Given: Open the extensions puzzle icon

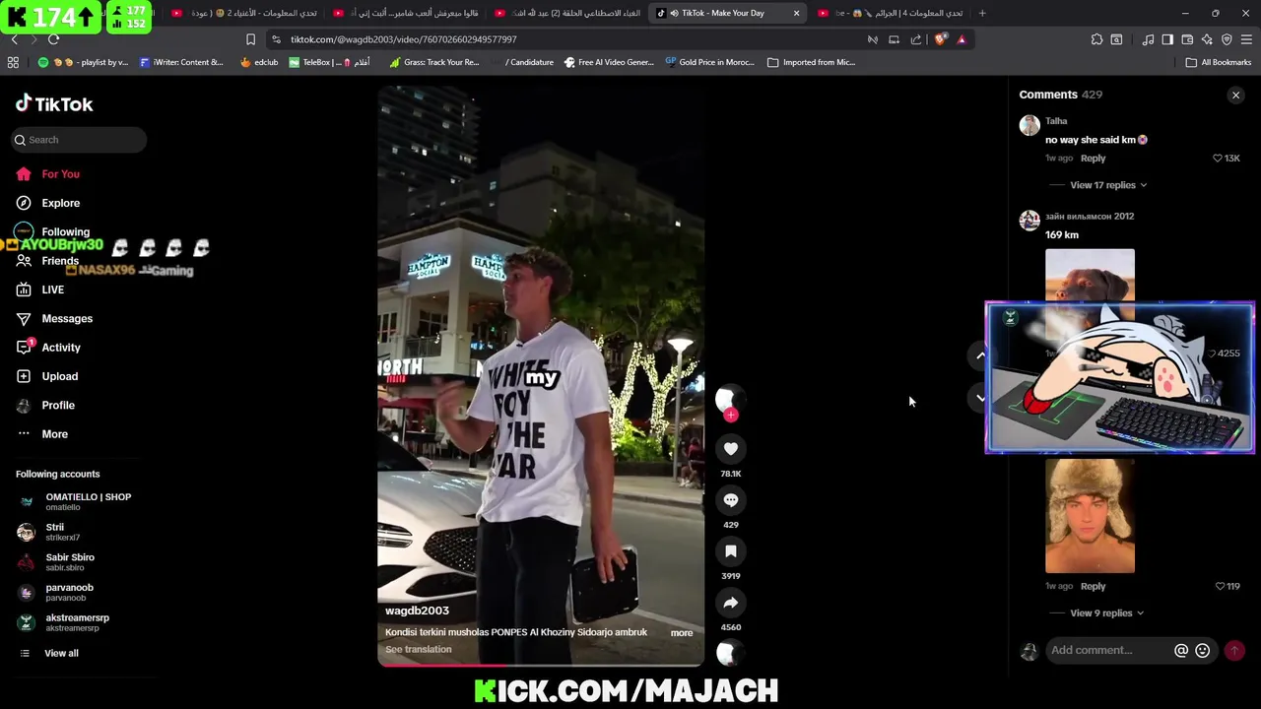Looking at the screenshot, I should [x=1096, y=39].
